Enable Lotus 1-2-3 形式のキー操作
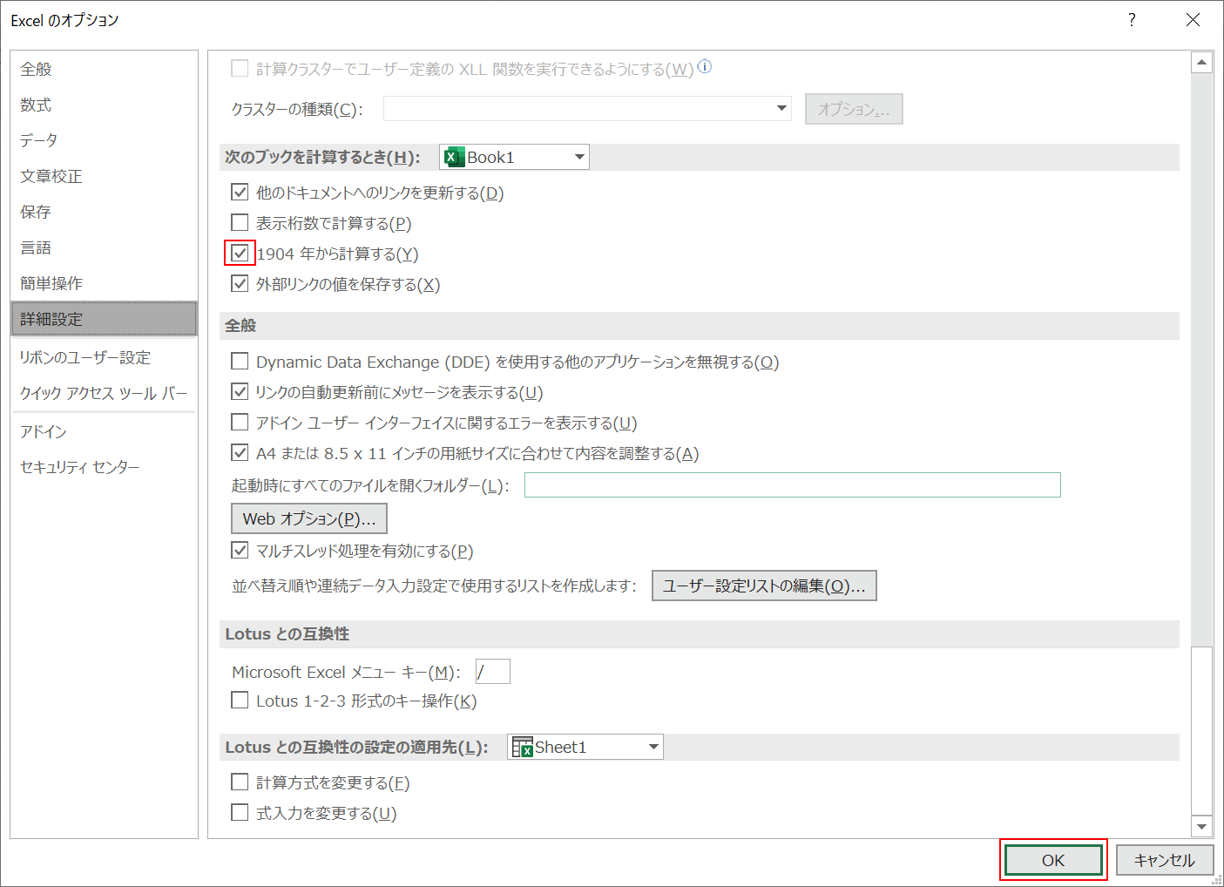The image size is (1224, 887). (240, 700)
